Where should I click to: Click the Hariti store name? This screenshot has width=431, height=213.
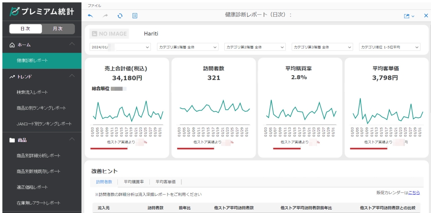(151, 34)
